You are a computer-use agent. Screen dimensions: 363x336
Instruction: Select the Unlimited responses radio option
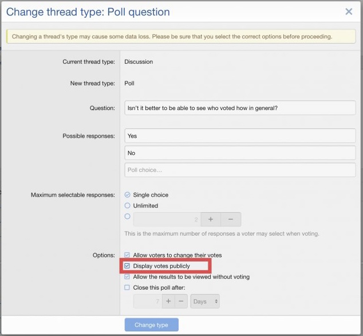128,205
